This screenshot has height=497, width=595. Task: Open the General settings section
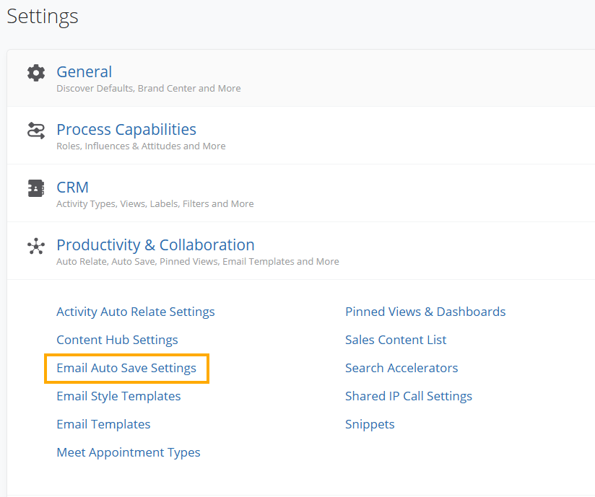(x=84, y=72)
